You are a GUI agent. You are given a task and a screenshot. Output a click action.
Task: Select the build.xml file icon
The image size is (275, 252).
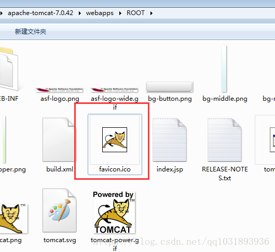[x=60, y=140]
